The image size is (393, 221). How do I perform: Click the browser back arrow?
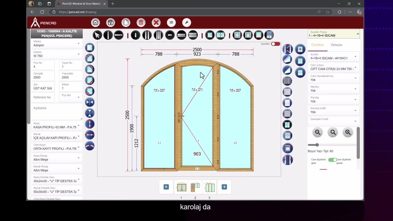click(33, 12)
